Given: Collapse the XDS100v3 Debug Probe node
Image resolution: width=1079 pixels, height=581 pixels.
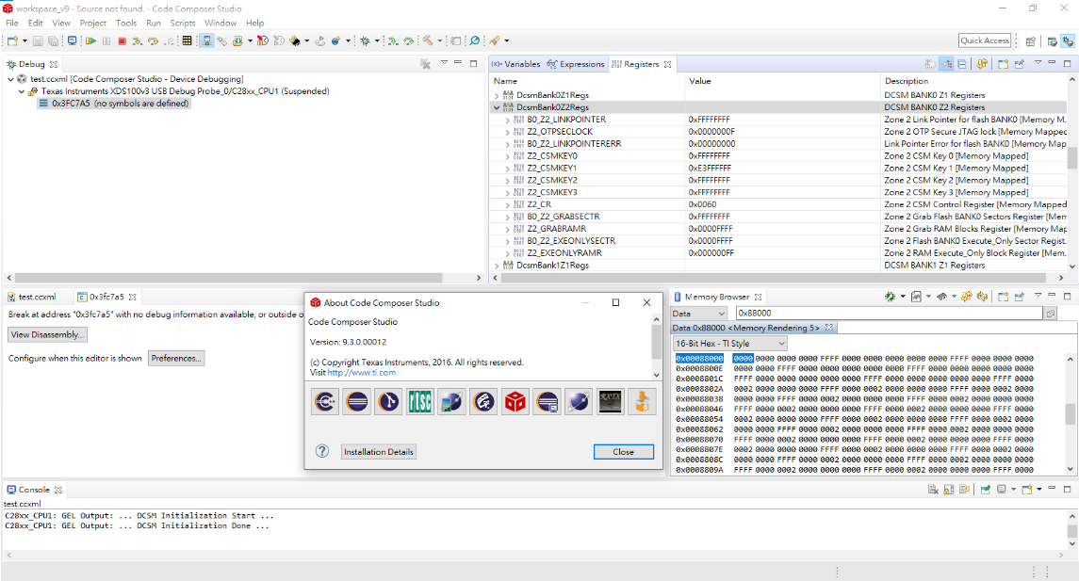Looking at the screenshot, I should [22, 91].
